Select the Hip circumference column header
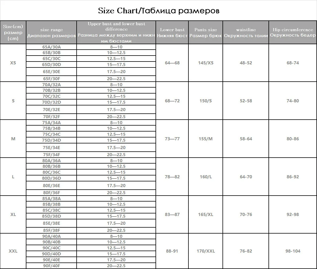Image resolution: width=317 pixels, height=269 pixels. pos(293,33)
